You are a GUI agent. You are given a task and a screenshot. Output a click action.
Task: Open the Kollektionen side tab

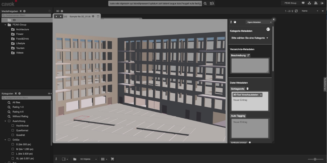[325, 84]
